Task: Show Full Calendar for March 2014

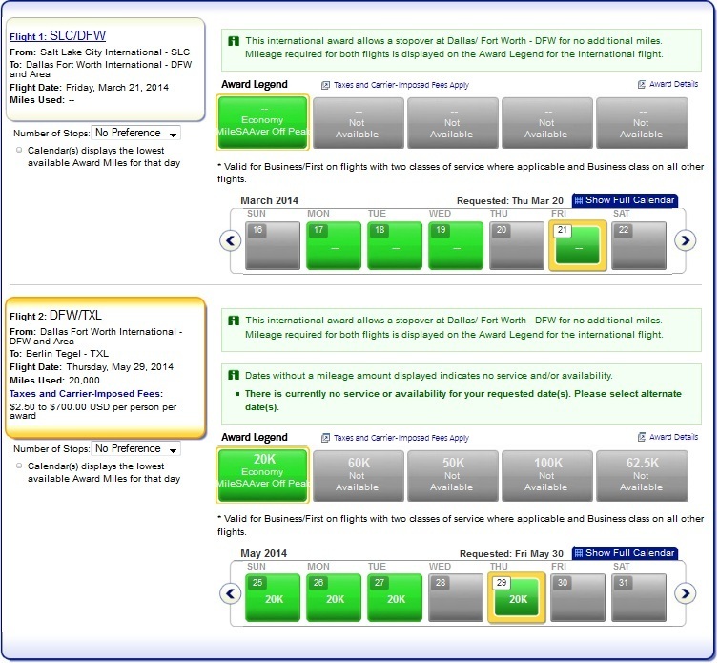Action: [x=626, y=200]
